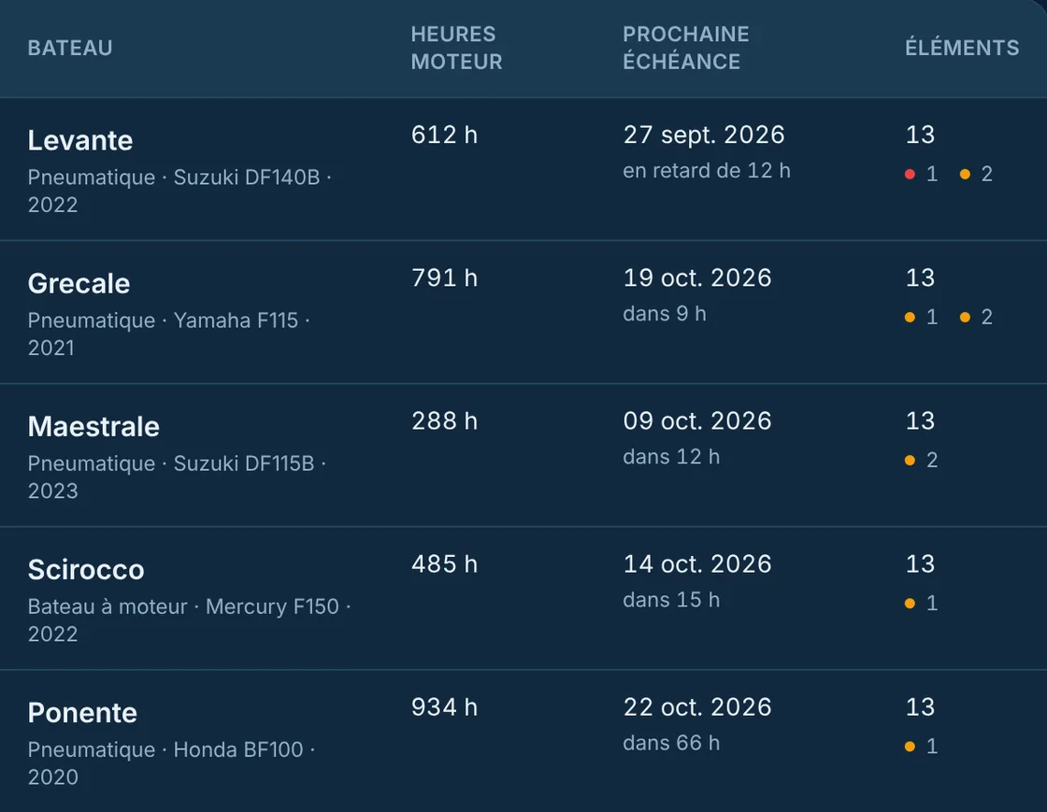Image resolution: width=1047 pixels, height=812 pixels.
Task: Select the 'en retard de 12 h' note
Action: pos(707,171)
